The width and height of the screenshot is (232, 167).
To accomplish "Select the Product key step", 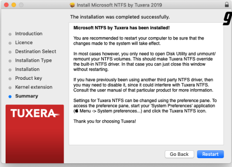I will (28, 78).
